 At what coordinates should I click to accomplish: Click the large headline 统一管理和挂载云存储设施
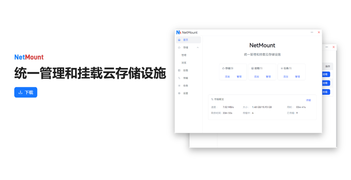(90, 73)
